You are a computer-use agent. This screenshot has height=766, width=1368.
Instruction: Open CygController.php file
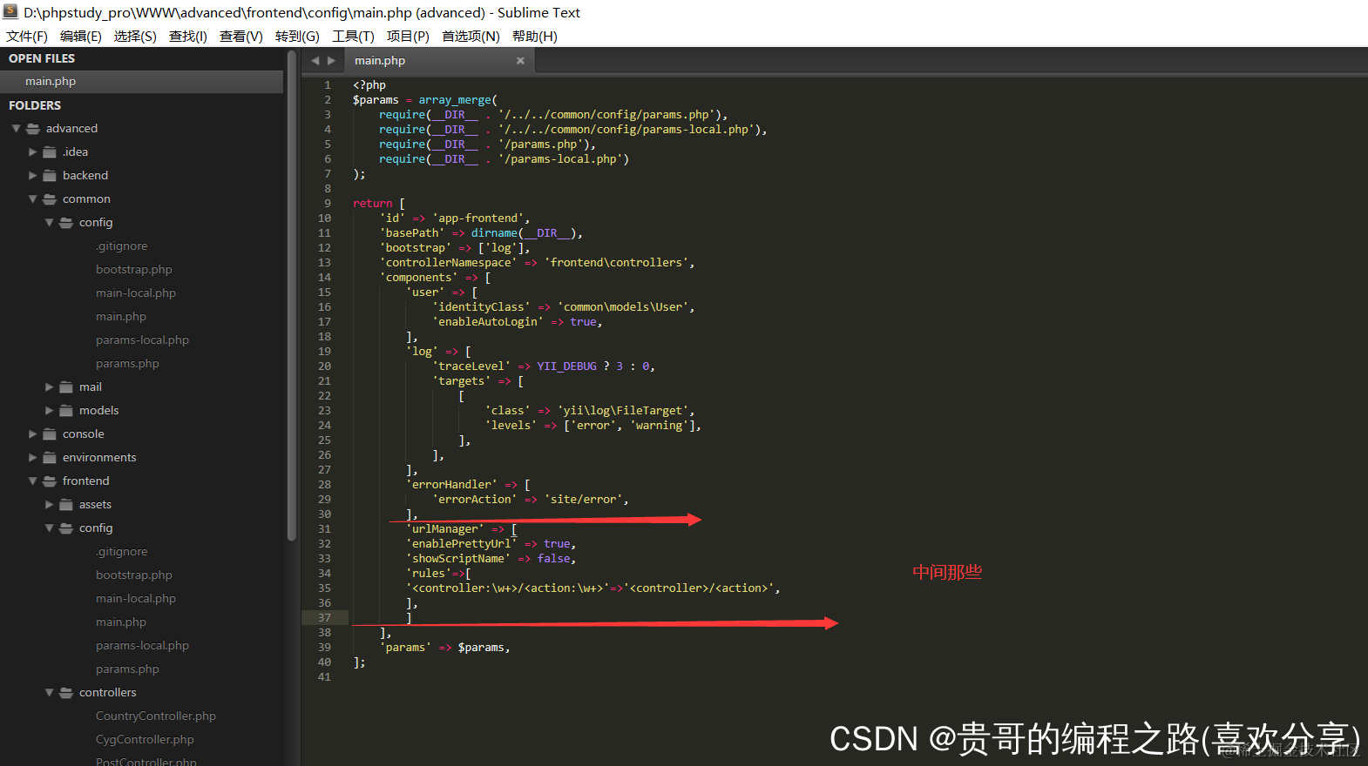[x=145, y=740]
